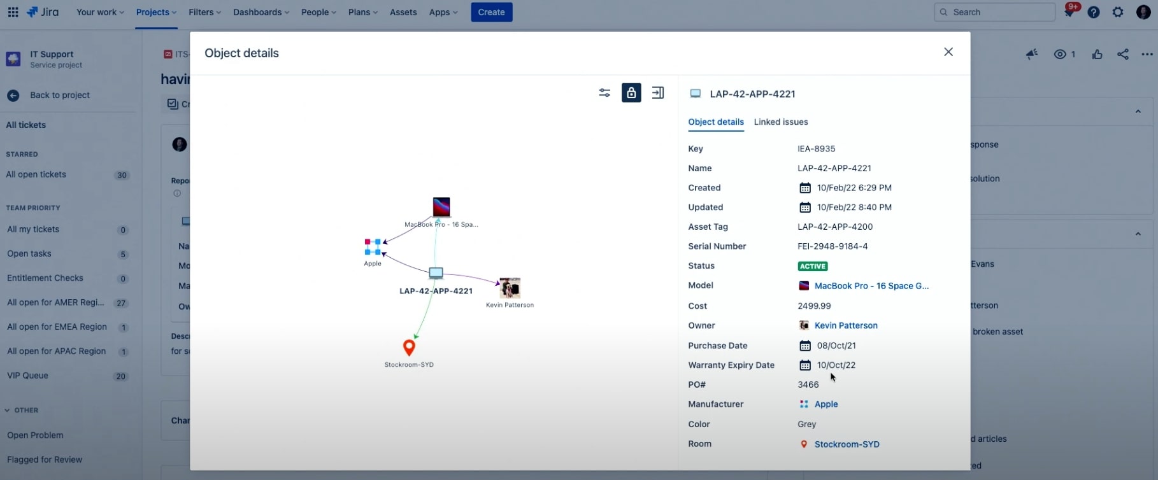The image size is (1158, 480).
Task: Click the Back to project link
Action: tap(60, 95)
